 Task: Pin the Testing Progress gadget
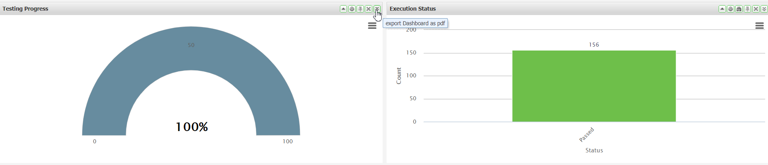pyautogui.click(x=360, y=9)
